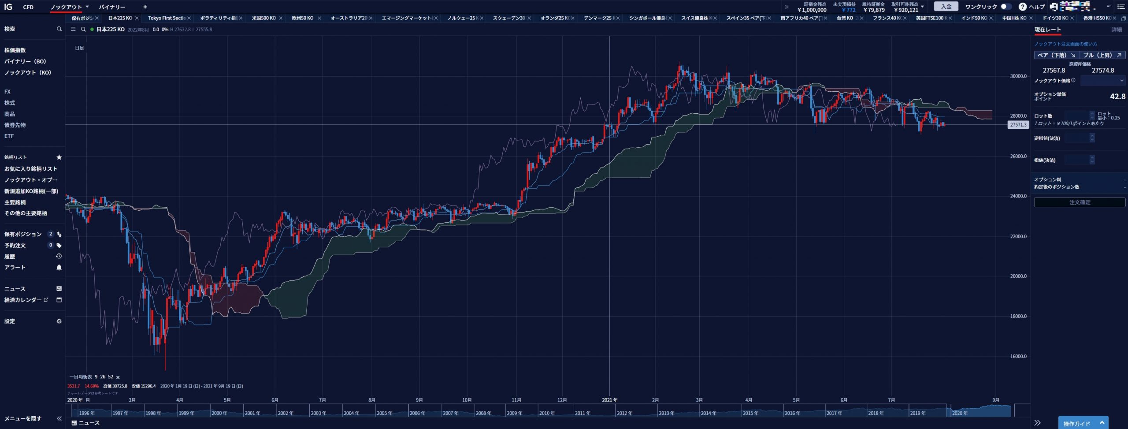Collapse sidebar with double-chevron next to メニューを隠す

[59, 418]
